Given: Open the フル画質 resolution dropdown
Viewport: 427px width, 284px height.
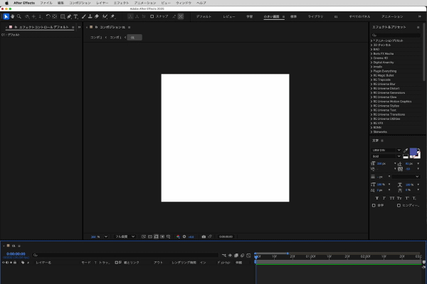Looking at the screenshot, I should click(x=125, y=236).
